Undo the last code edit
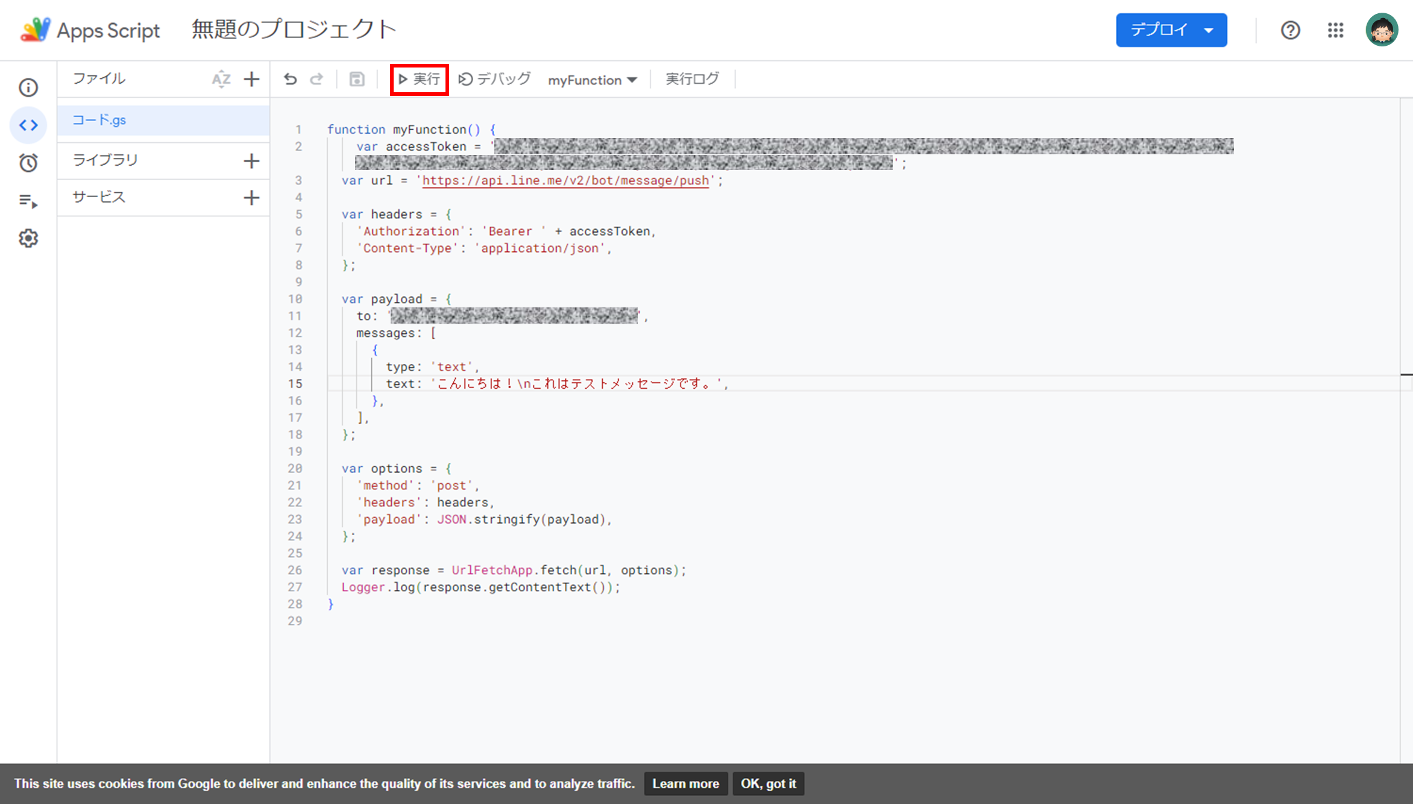The image size is (1413, 804). (290, 79)
